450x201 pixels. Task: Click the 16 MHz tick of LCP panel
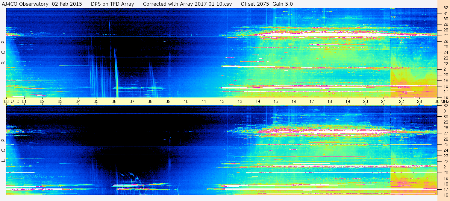coord(445,195)
